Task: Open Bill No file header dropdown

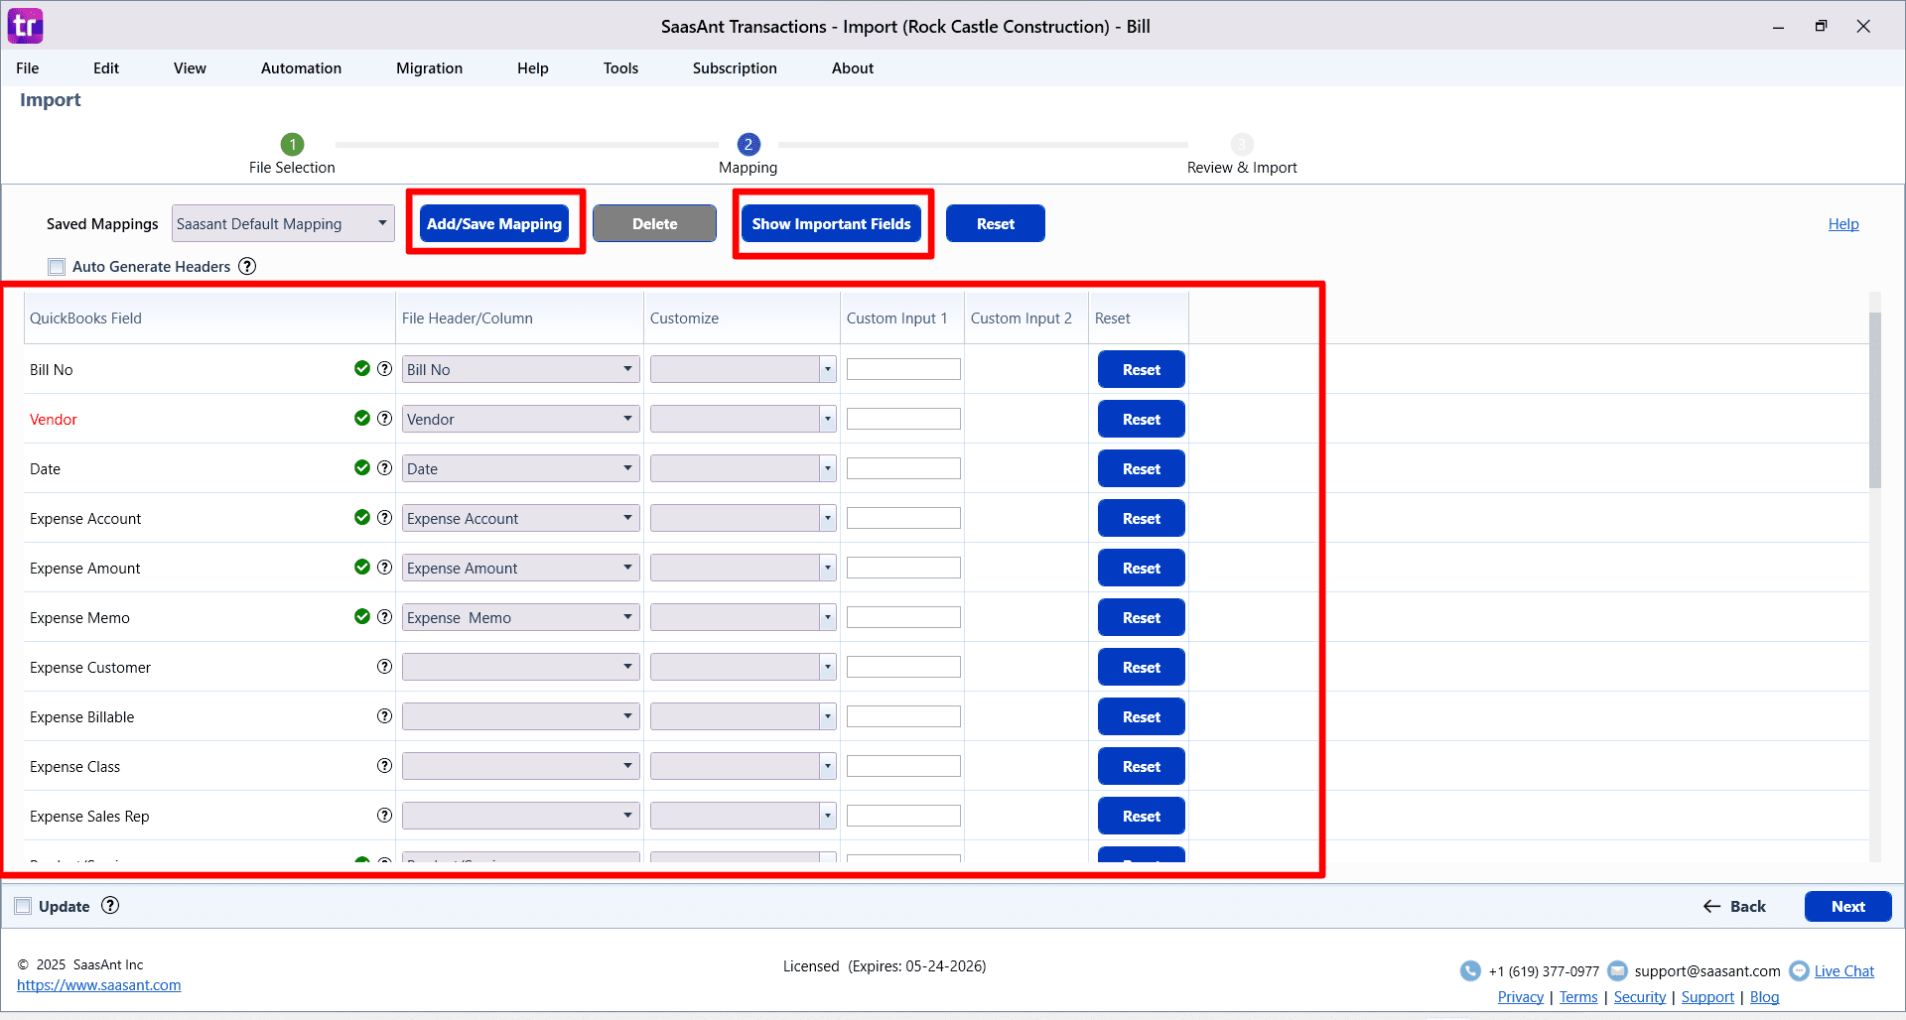Action: coord(520,369)
